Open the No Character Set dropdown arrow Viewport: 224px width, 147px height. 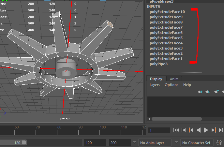point(176,143)
